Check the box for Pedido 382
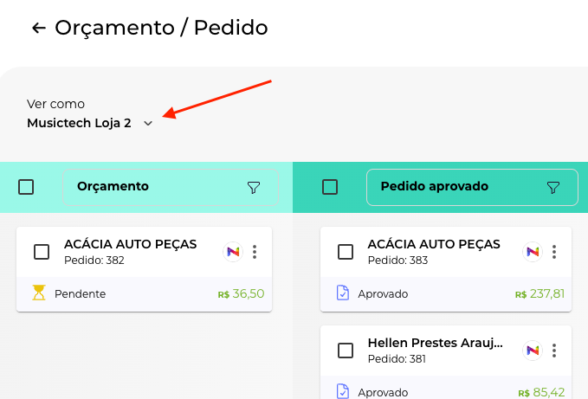Image resolution: width=588 pixels, height=399 pixels. click(x=42, y=252)
